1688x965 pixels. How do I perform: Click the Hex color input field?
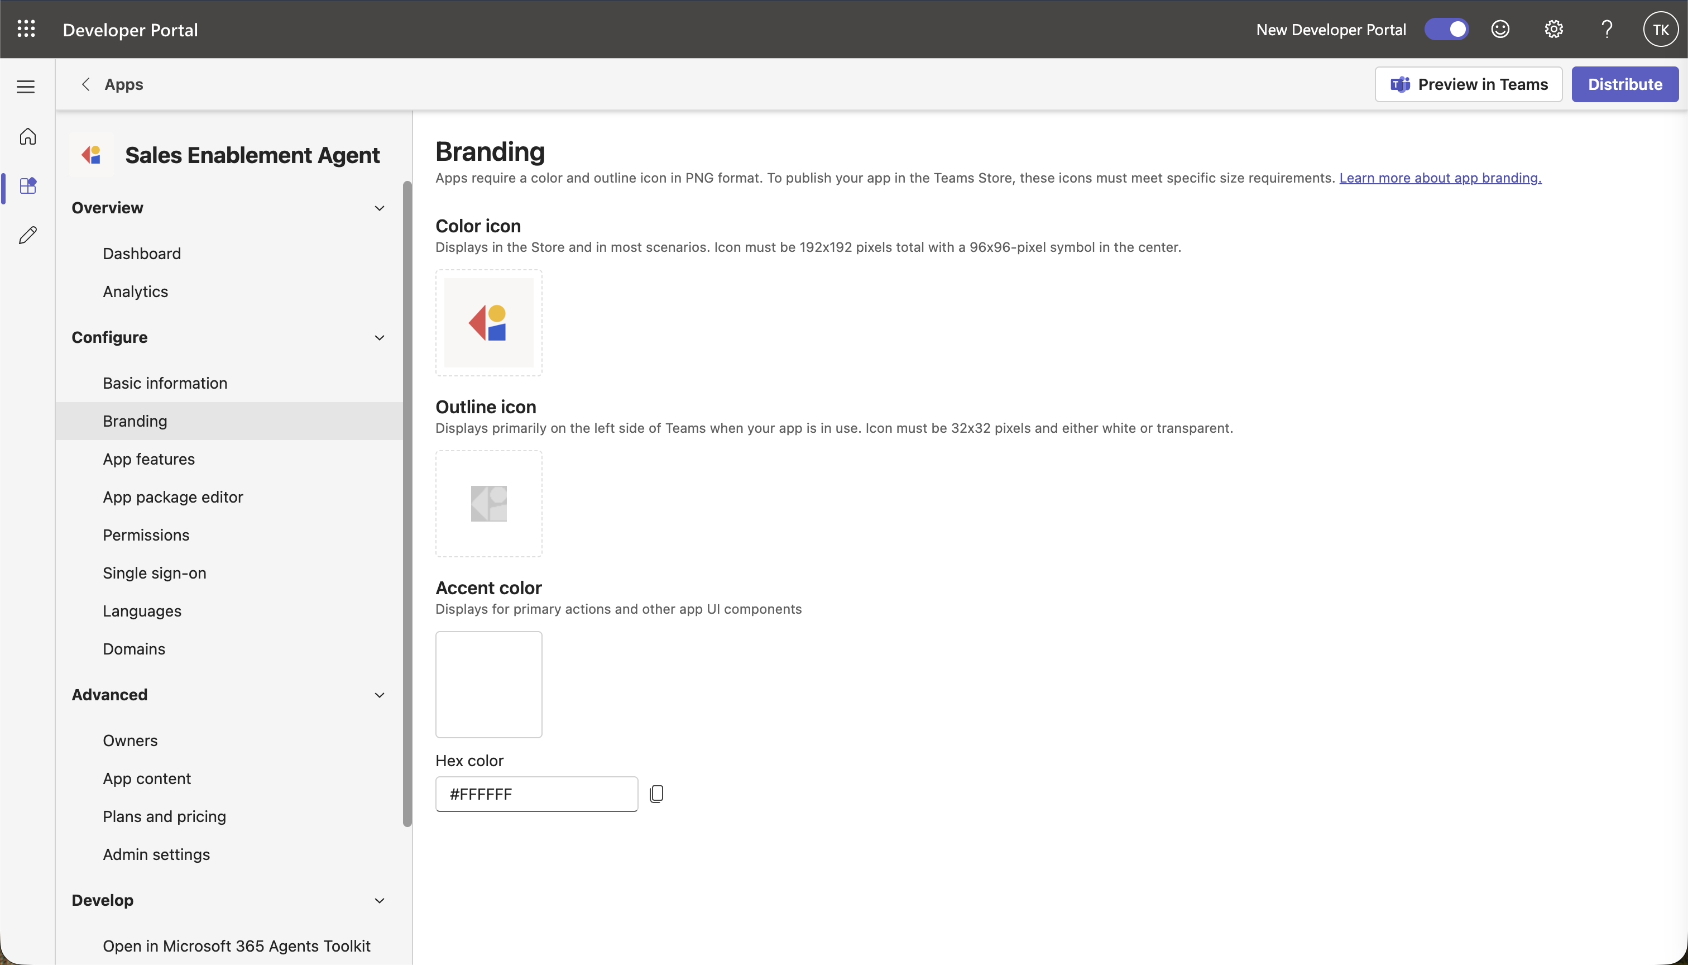coord(536,794)
